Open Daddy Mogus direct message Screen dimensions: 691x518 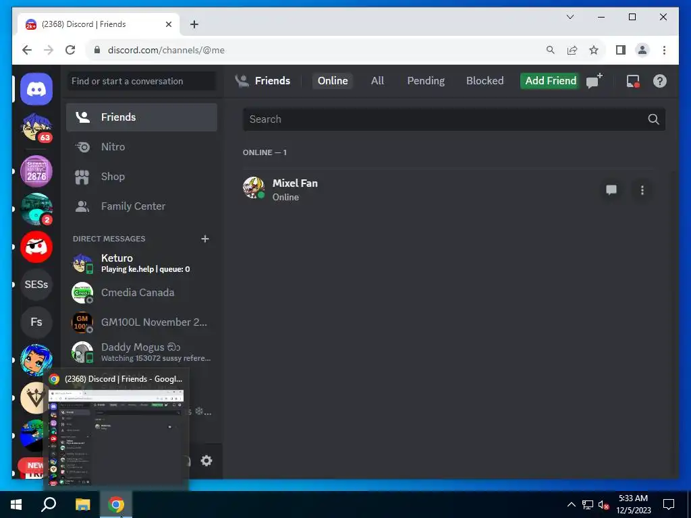(x=142, y=352)
